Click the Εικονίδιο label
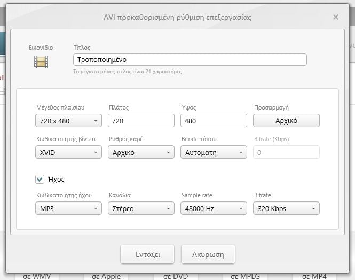 [x=41, y=48]
